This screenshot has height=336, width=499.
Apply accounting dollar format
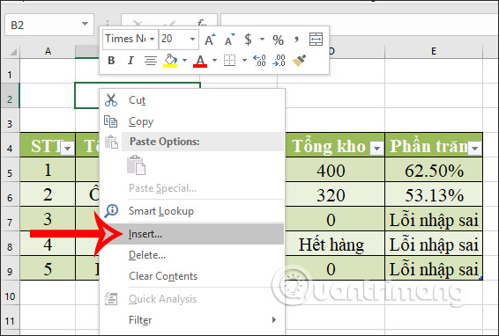(248, 40)
